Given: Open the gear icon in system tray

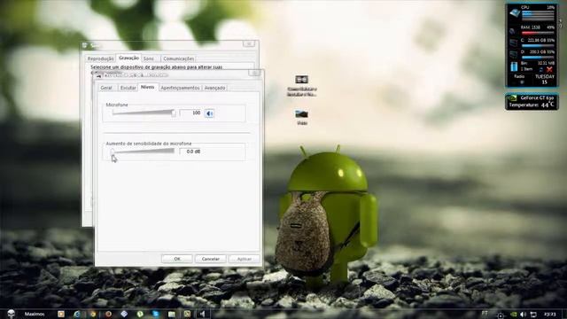Looking at the screenshot, I should click(501, 315).
